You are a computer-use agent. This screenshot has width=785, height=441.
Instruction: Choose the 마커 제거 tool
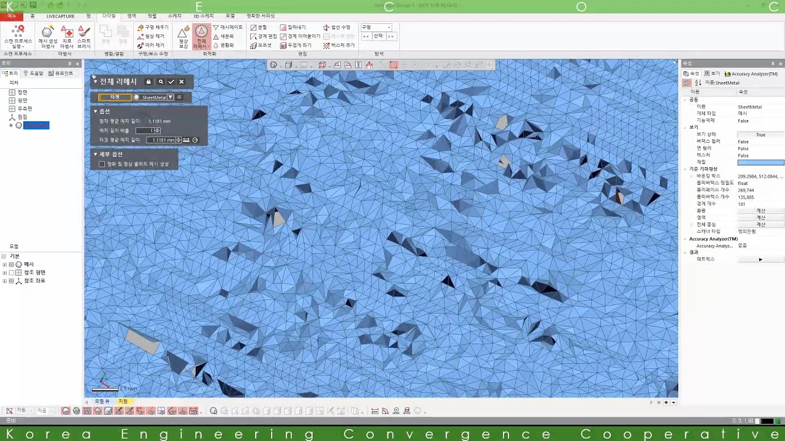[151, 45]
